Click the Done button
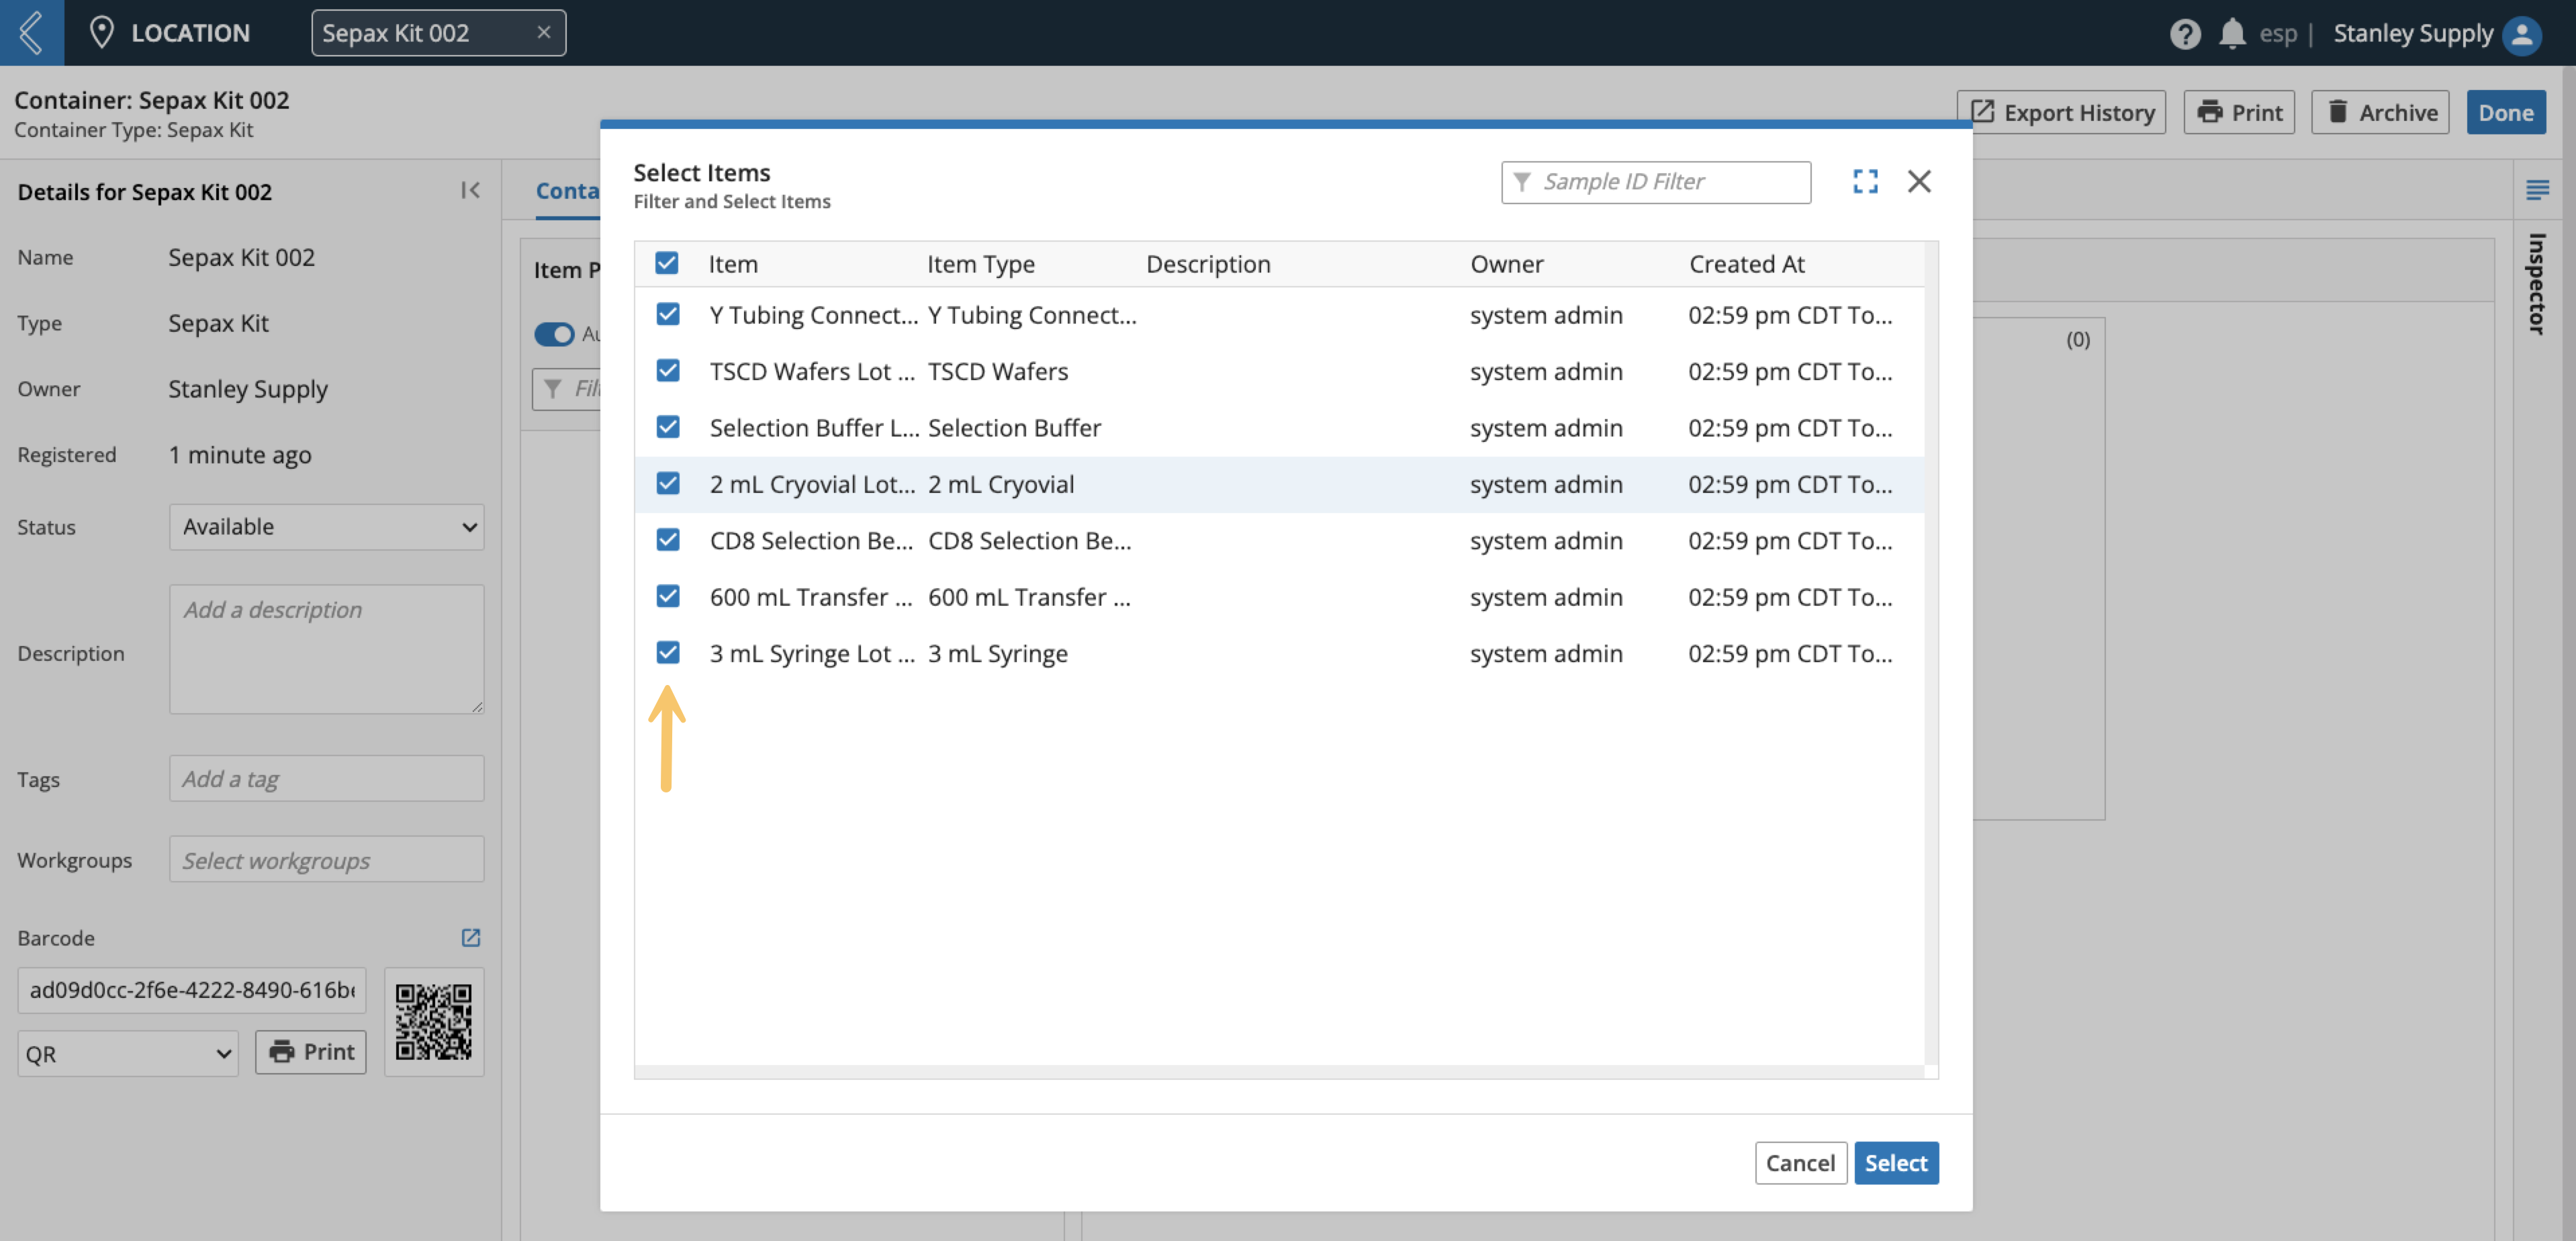This screenshot has height=1241, width=2576. (x=2505, y=112)
